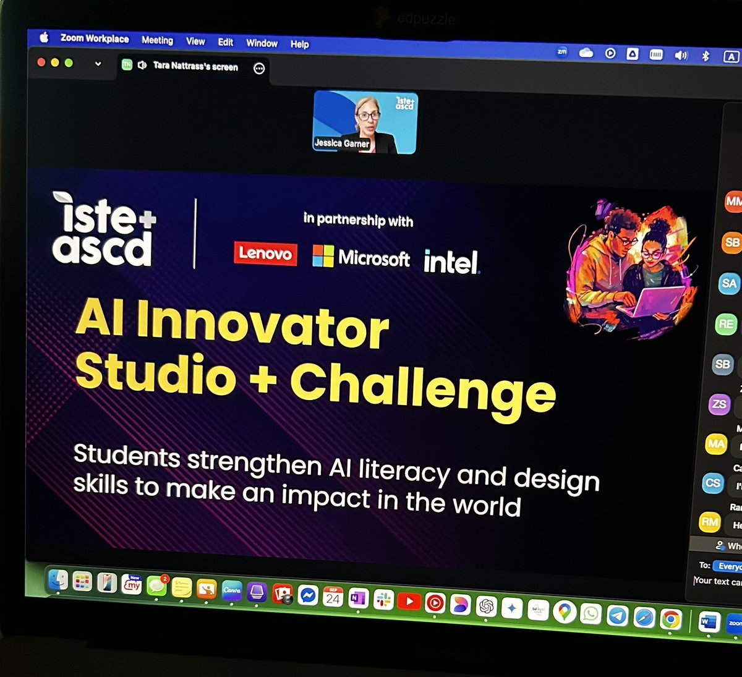Click the SA avatar in chat panel
This screenshot has width=742, height=677.
click(x=729, y=283)
